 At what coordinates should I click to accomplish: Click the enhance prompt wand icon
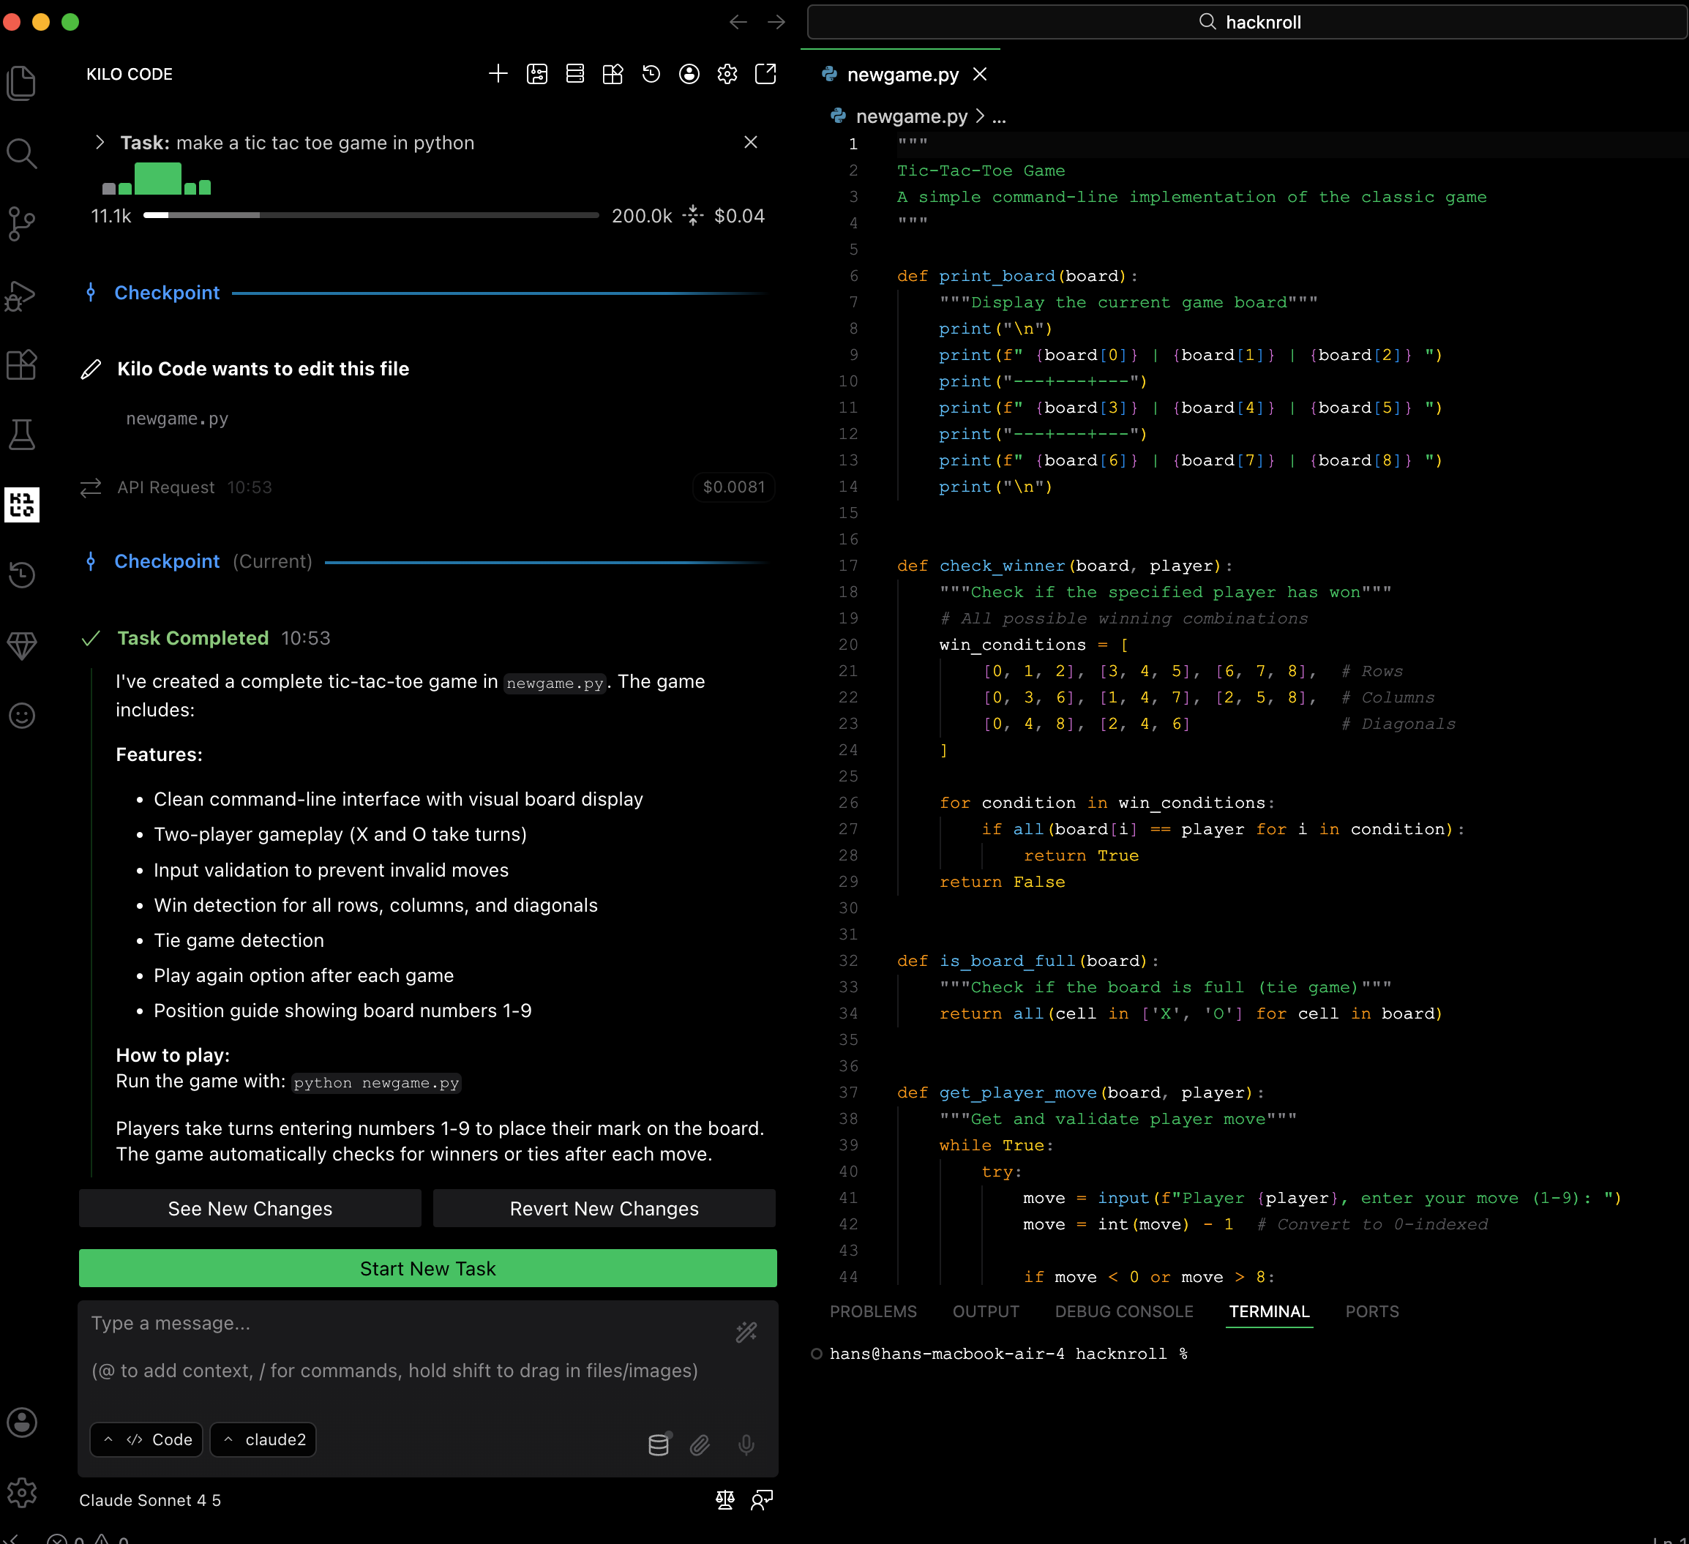point(746,1332)
